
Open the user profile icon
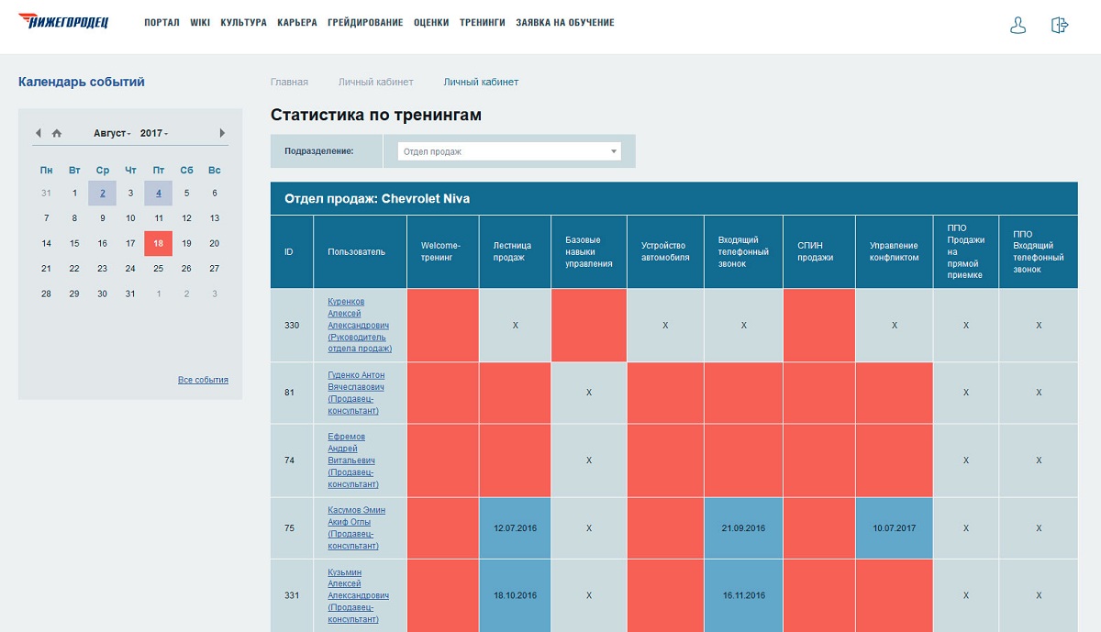[x=1018, y=26]
